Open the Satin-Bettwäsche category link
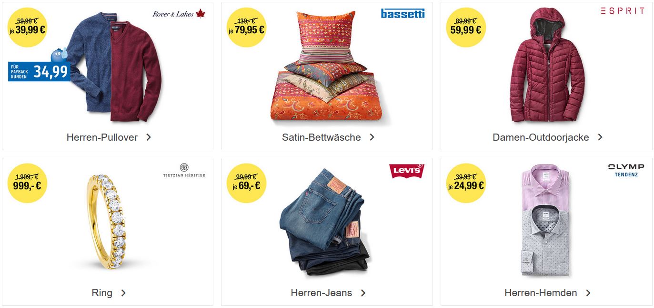The height and width of the screenshot is (308, 654). click(322, 137)
